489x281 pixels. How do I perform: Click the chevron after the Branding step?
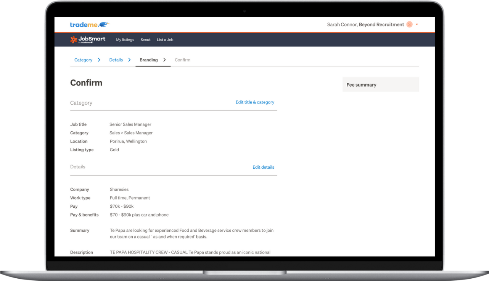164,60
